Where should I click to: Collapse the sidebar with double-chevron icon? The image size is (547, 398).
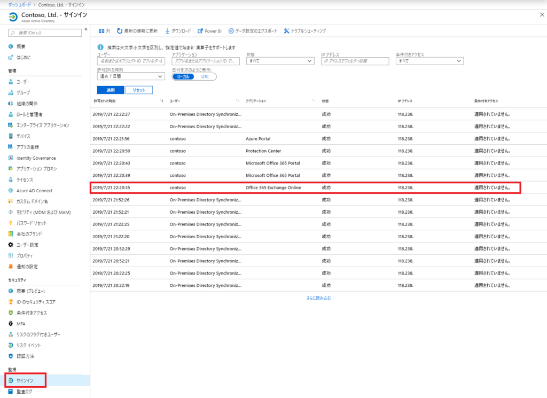coord(86,29)
